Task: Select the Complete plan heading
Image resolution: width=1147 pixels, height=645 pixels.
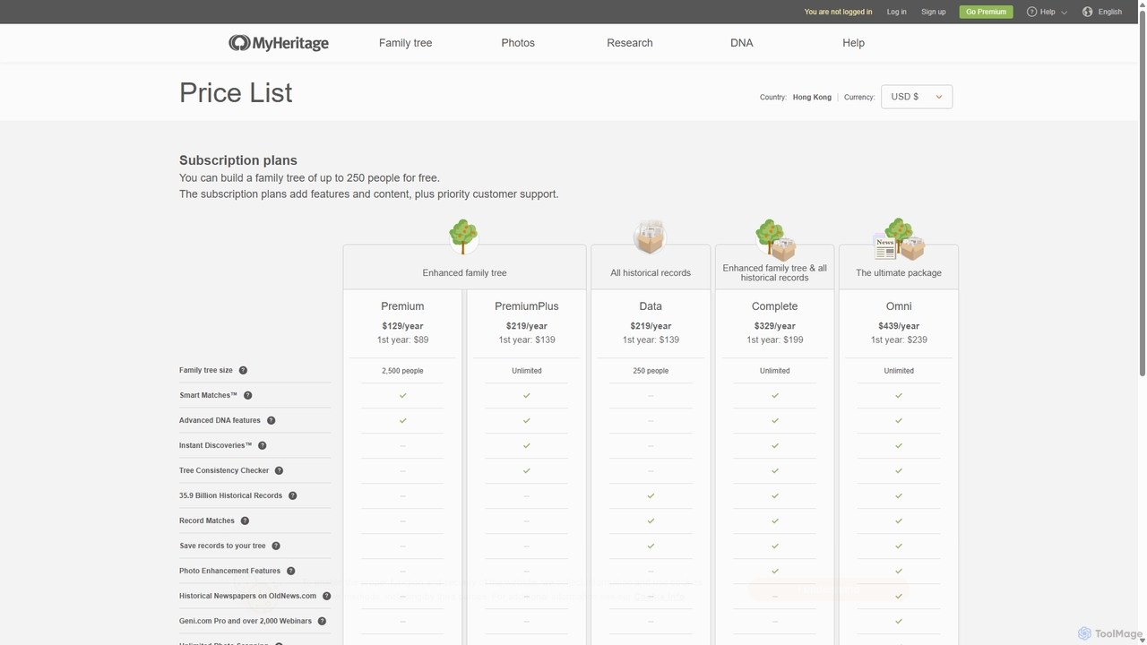Action: [x=774, y=306]
